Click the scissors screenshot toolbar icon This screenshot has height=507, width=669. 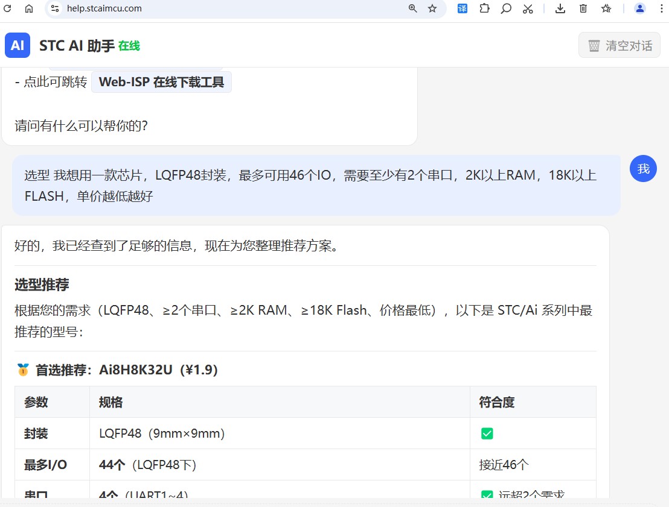click(528, 8)
